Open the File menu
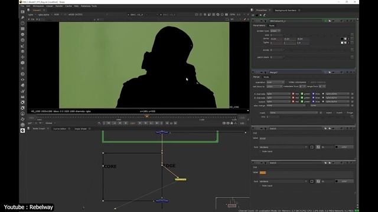 [22, 6]
